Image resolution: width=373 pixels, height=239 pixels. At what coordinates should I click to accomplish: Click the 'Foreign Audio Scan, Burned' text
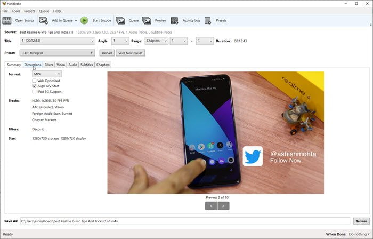tap(52, 114)
